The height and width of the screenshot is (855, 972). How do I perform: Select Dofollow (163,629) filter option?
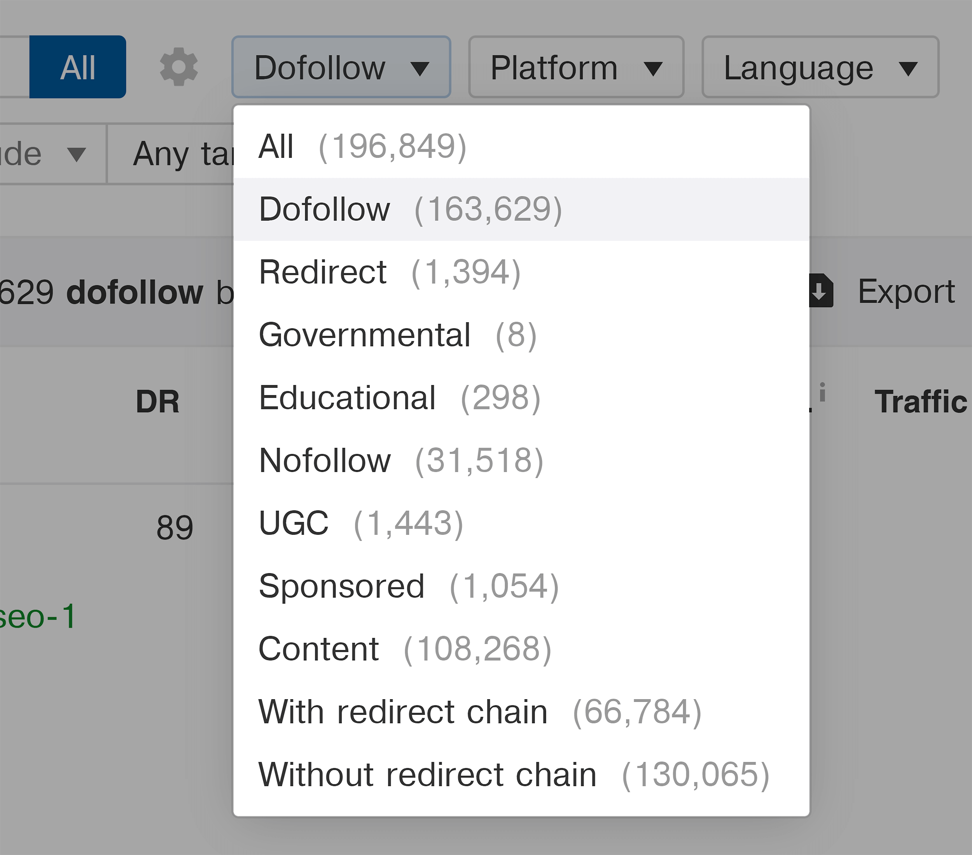coord(135,520)
